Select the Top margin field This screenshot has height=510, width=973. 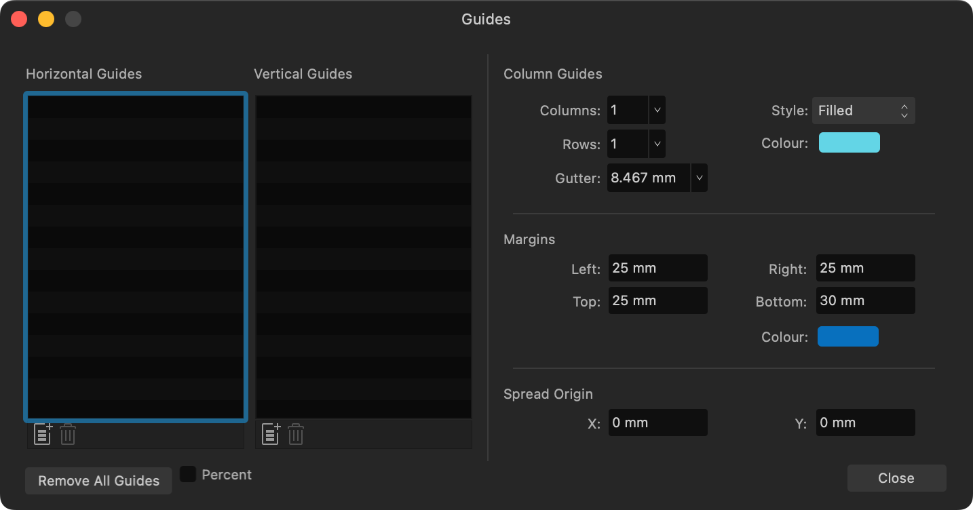(x=657, y=300)
